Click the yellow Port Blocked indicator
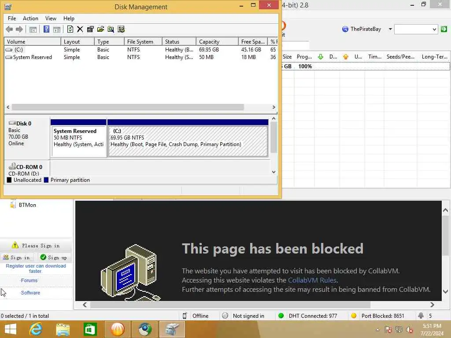The height and width of the screenshot is (338, 451). pyautogui.click(x=354, y=316)
